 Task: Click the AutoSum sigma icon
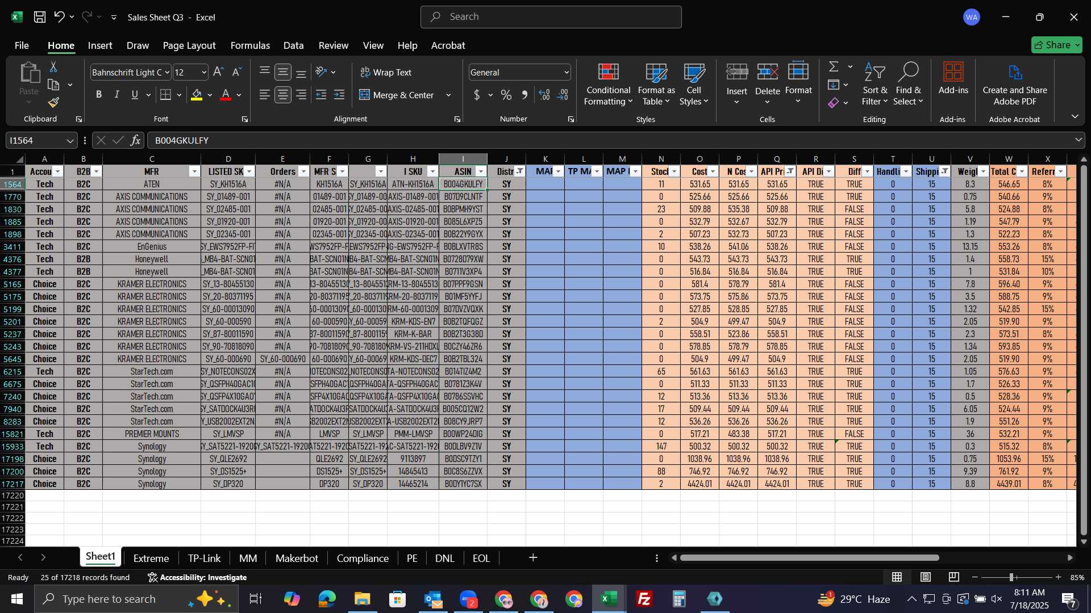click(x=834, y=67)
